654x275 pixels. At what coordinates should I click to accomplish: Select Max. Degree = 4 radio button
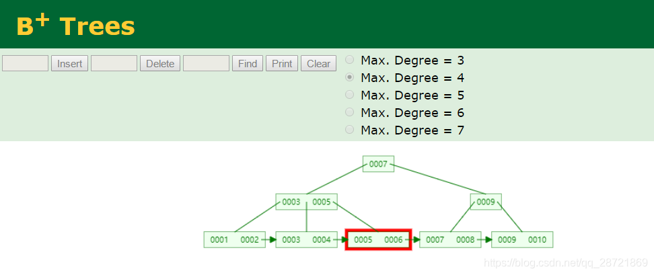pos(350,77)
